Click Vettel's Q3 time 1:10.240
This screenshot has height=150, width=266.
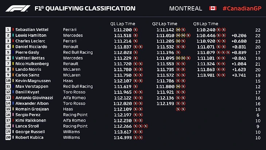206,30
